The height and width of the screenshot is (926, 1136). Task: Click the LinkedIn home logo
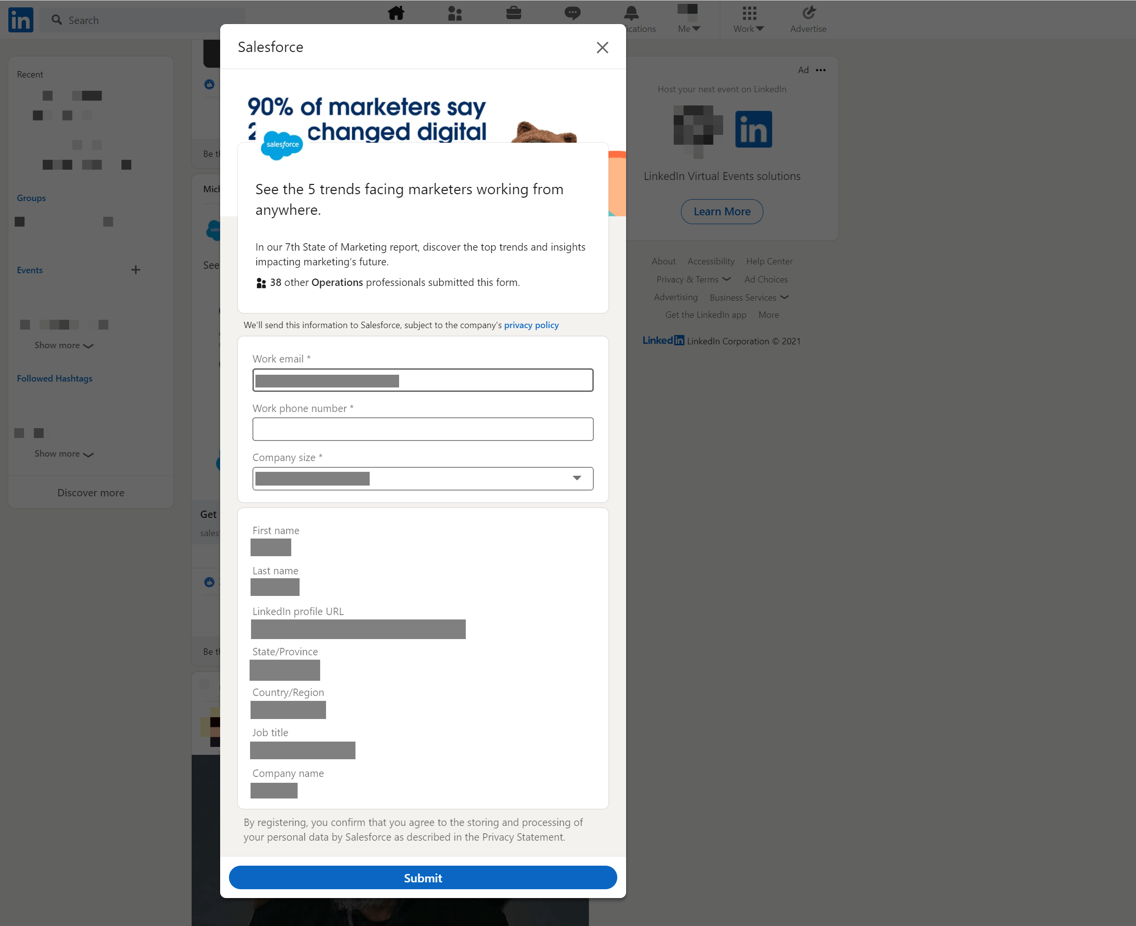pyautogui.click(x=20, y=20)
